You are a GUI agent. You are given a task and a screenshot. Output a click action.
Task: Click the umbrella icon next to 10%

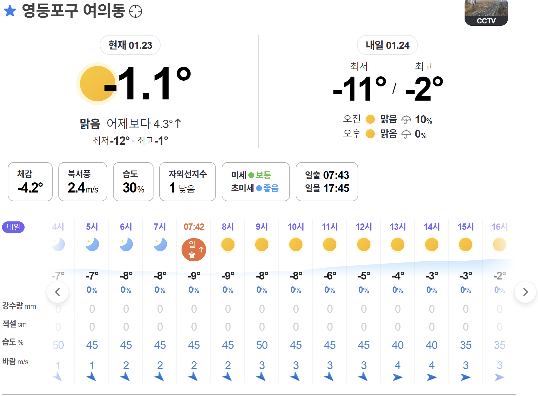click(406, 119)
